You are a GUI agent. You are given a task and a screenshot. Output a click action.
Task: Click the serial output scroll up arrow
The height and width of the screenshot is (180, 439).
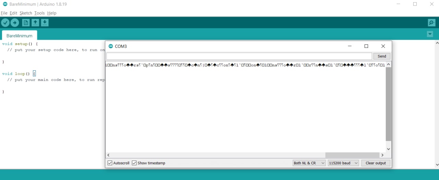tap(389, 64)
